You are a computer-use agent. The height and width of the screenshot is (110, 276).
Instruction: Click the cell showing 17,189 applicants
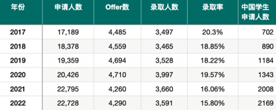(x=68, y=32)
